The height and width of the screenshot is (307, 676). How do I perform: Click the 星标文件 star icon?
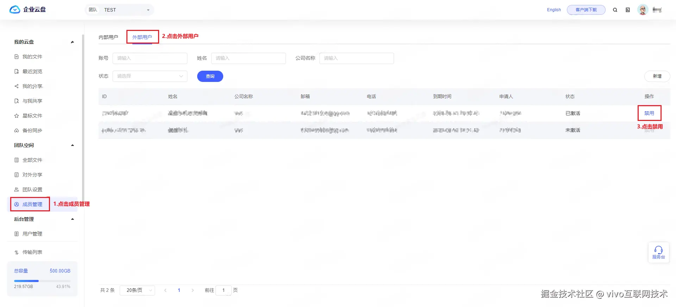17,116
